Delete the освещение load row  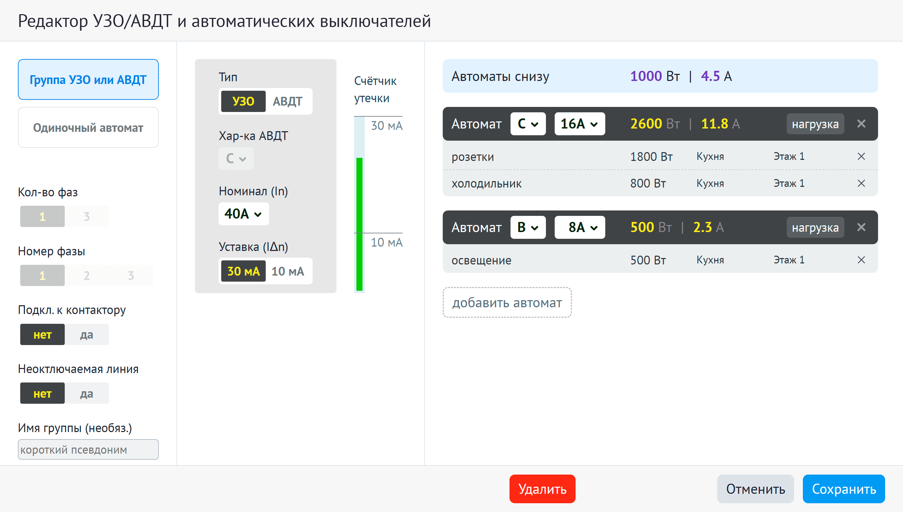(x=861, y=260)
